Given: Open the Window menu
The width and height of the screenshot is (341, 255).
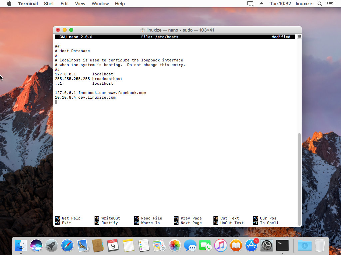Looking at the screenshot, I should pos(100,4).
